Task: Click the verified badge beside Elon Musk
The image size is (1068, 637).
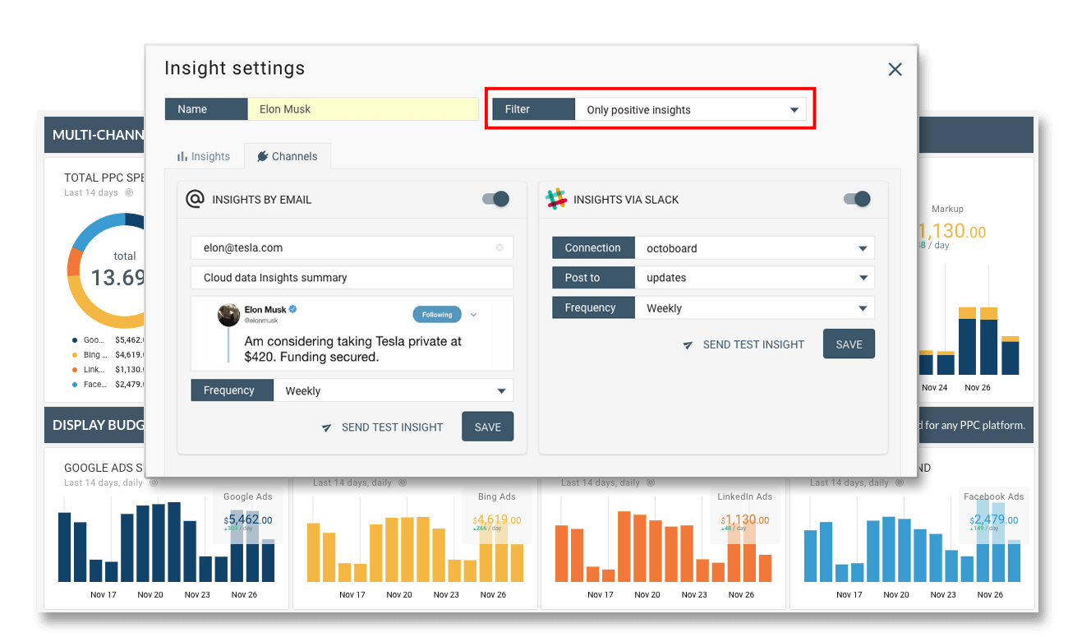Action: point(292,309)
